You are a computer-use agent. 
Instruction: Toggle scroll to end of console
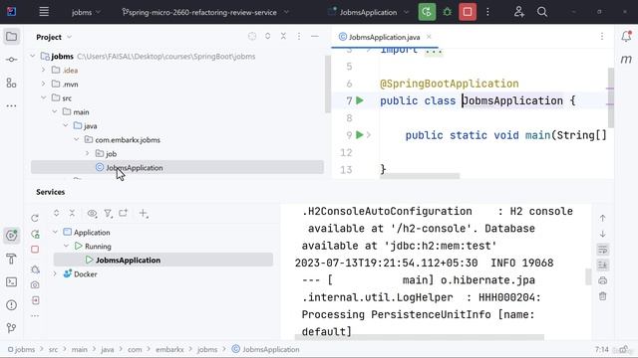pos(602,266)
